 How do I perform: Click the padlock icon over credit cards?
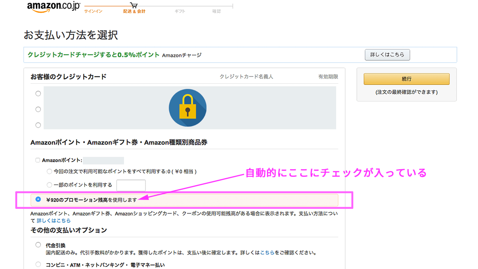[188, 108]
